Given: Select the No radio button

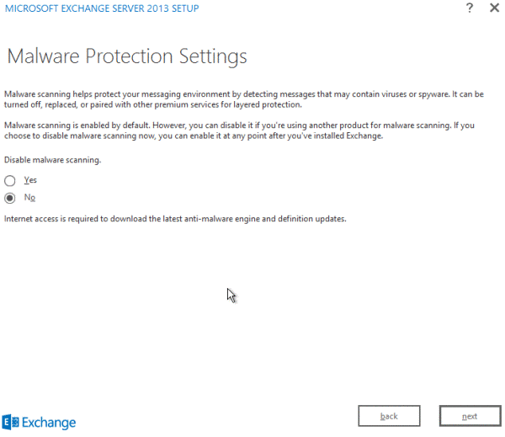Looking at the screenshot, I should click(9, 198).
